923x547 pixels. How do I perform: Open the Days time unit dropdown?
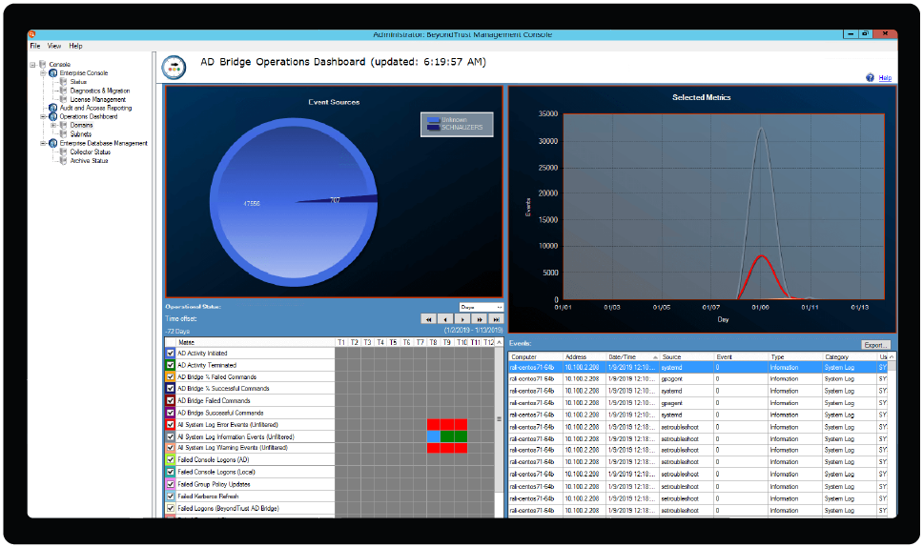point(481,307)
